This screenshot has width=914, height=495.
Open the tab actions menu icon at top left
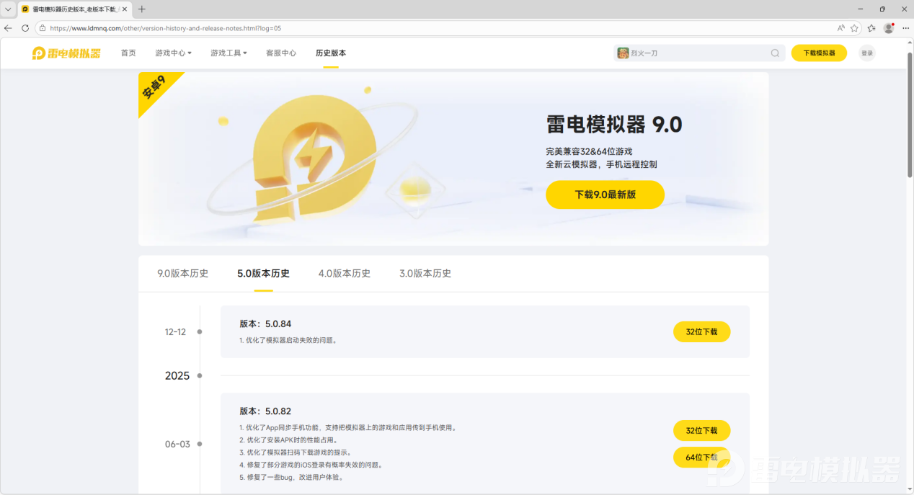[x=8, y=9]
